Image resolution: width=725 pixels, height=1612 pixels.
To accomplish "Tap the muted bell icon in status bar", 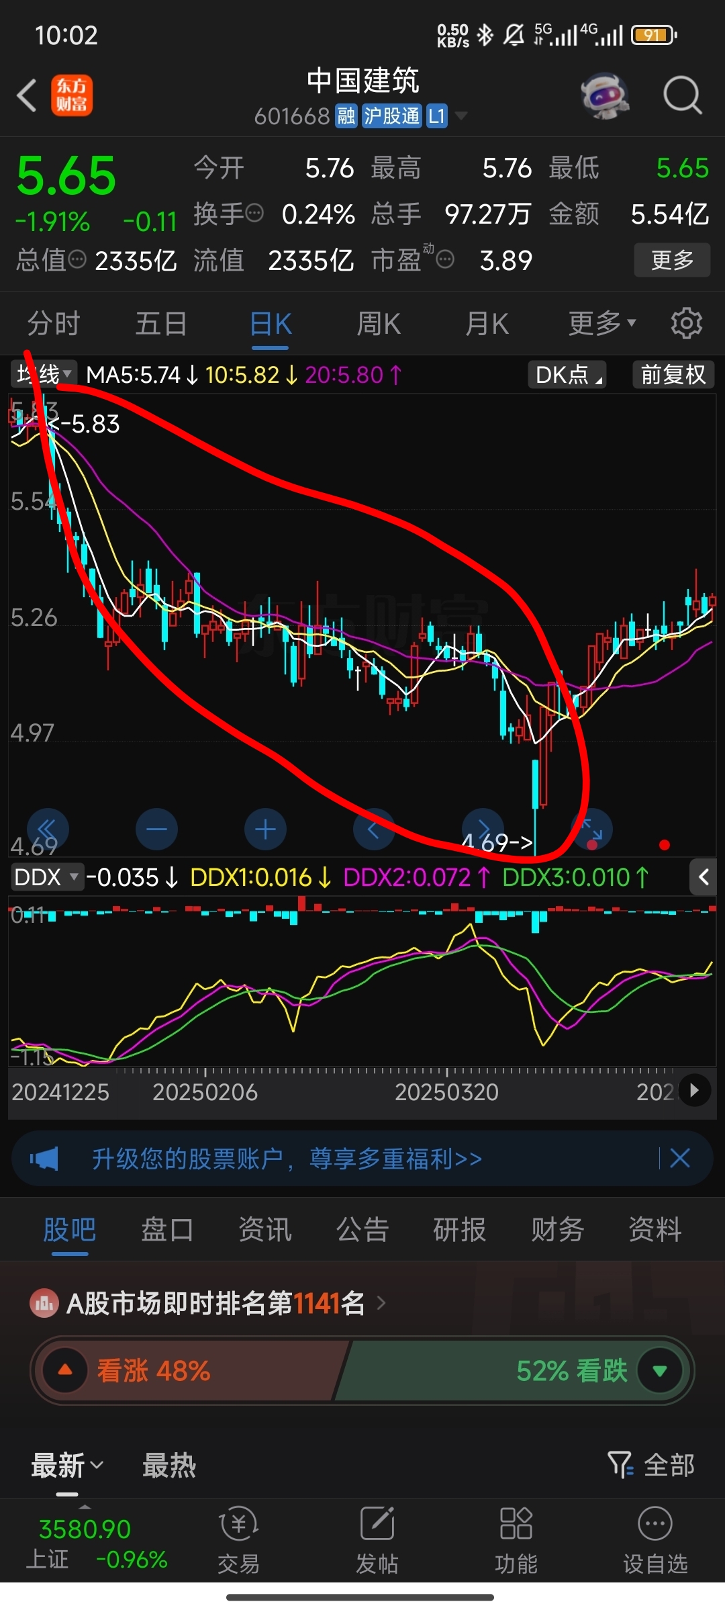I will [514, 34].
